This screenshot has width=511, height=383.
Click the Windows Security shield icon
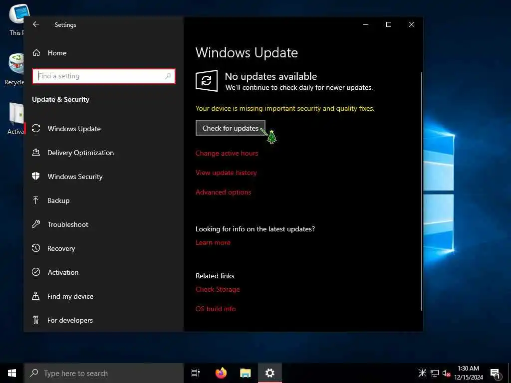[x=36, y=176]
